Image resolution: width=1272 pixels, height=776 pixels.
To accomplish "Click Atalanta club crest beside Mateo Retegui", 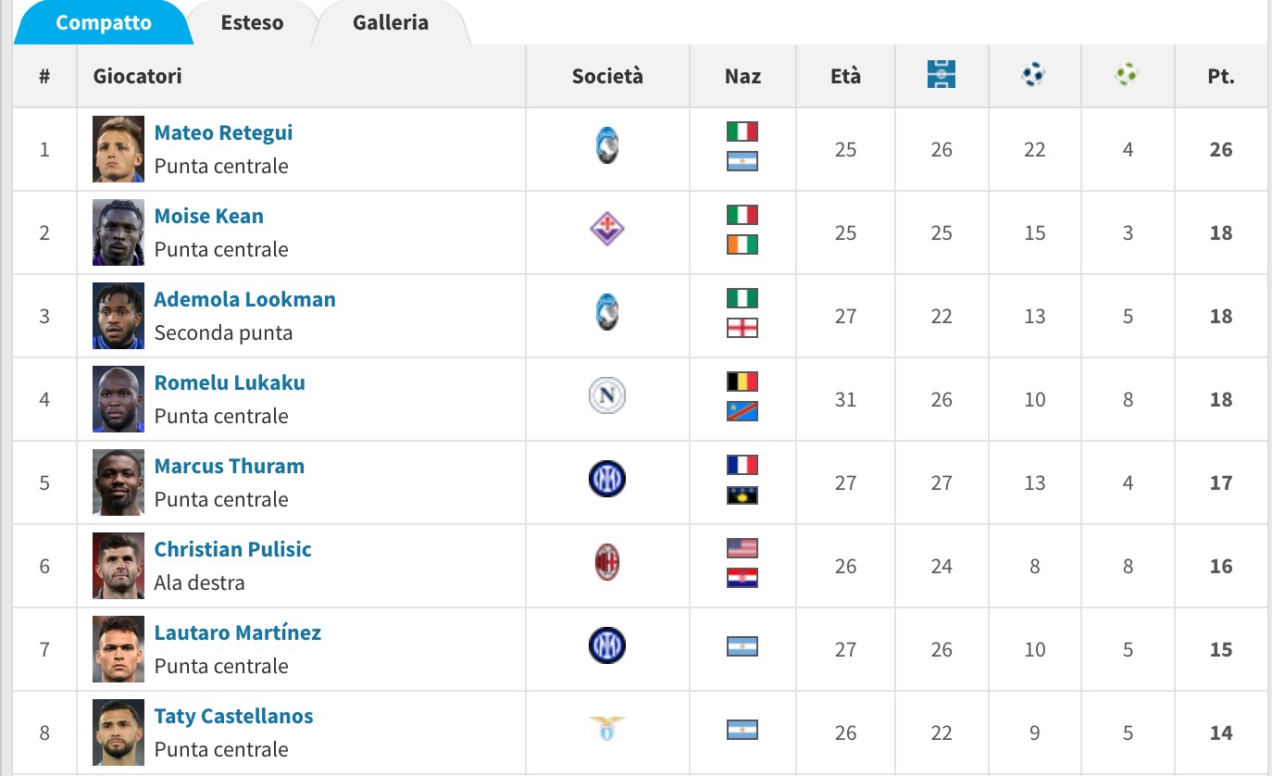I will pos(607,148).
